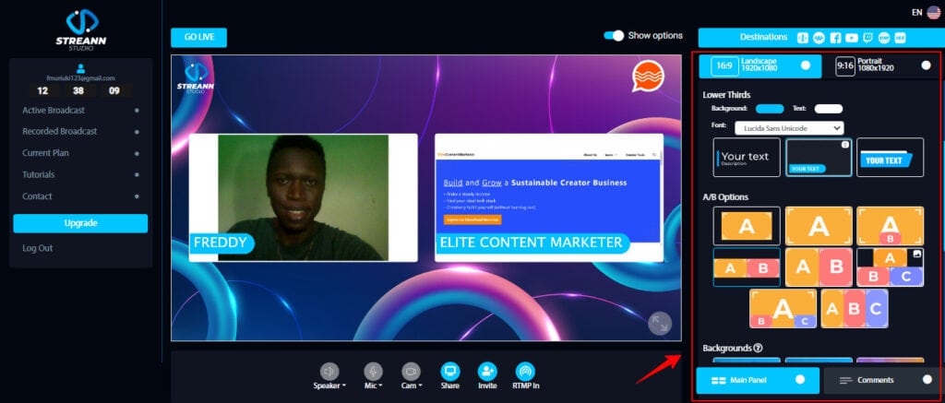Click the Backgrounds help question icon
945x403 pixels.
click(758, 349)
